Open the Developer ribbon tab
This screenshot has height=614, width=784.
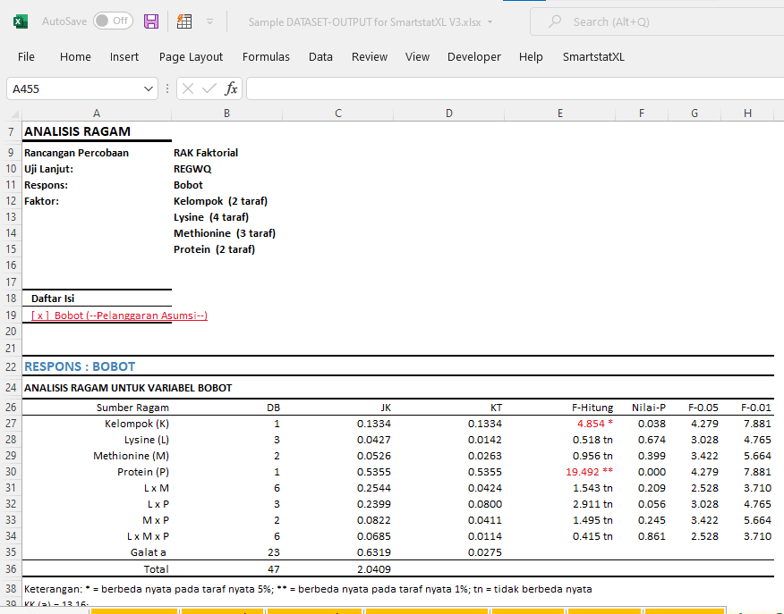[474, 56]
